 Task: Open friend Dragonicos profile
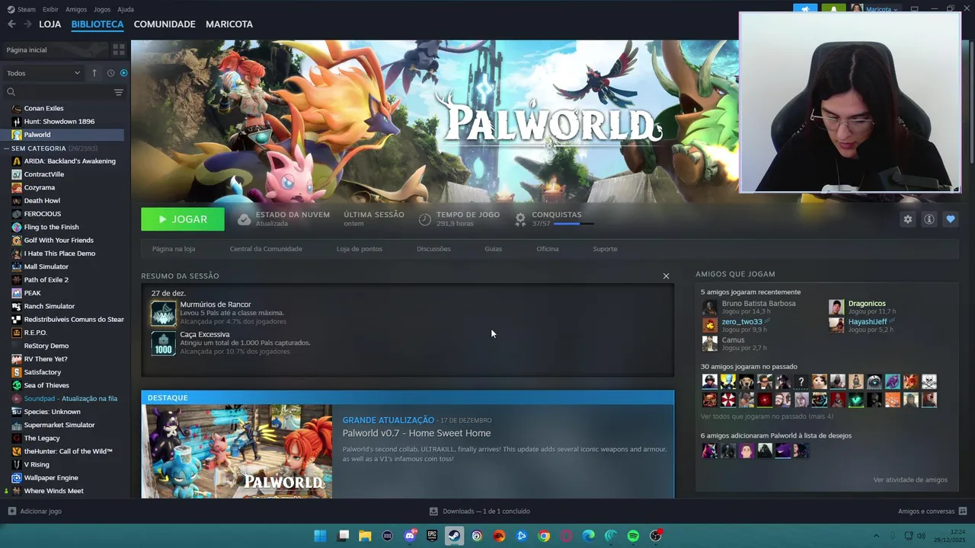867,303
